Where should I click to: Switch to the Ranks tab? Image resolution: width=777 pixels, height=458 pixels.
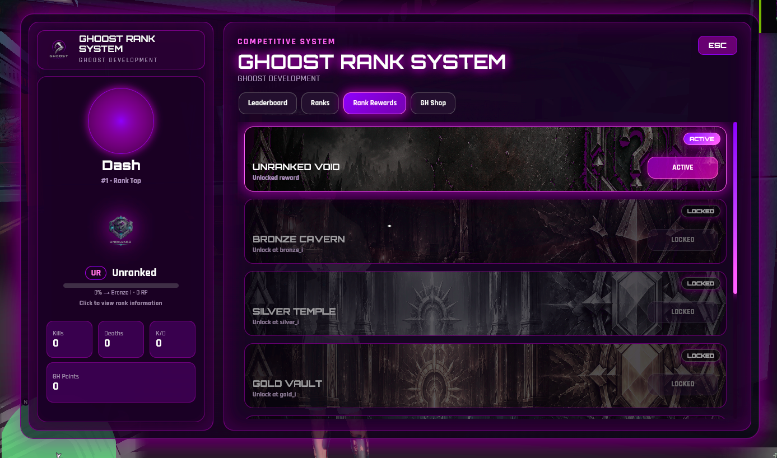coord(320,103)
